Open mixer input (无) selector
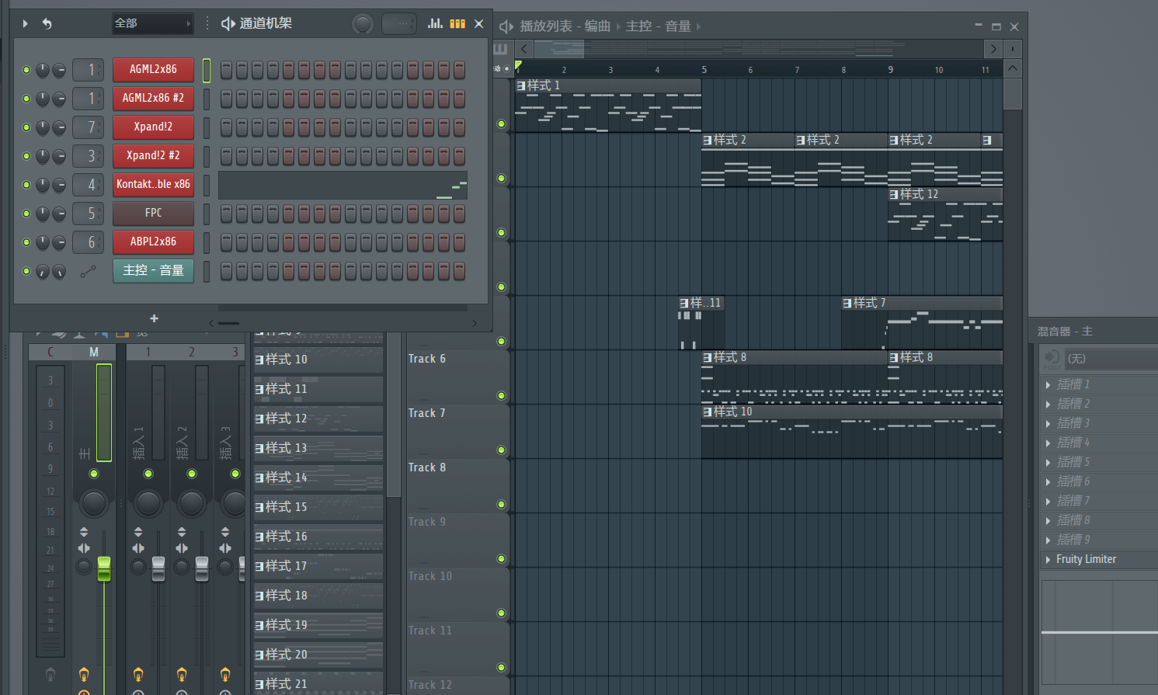1158x695 pixels. 1111,359
